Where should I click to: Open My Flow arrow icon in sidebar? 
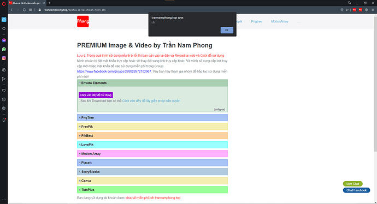click(4, 79)
